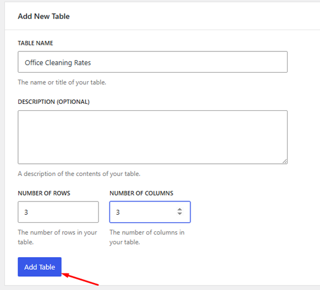Click the up arrow on the columns stepper

(180, 209)
